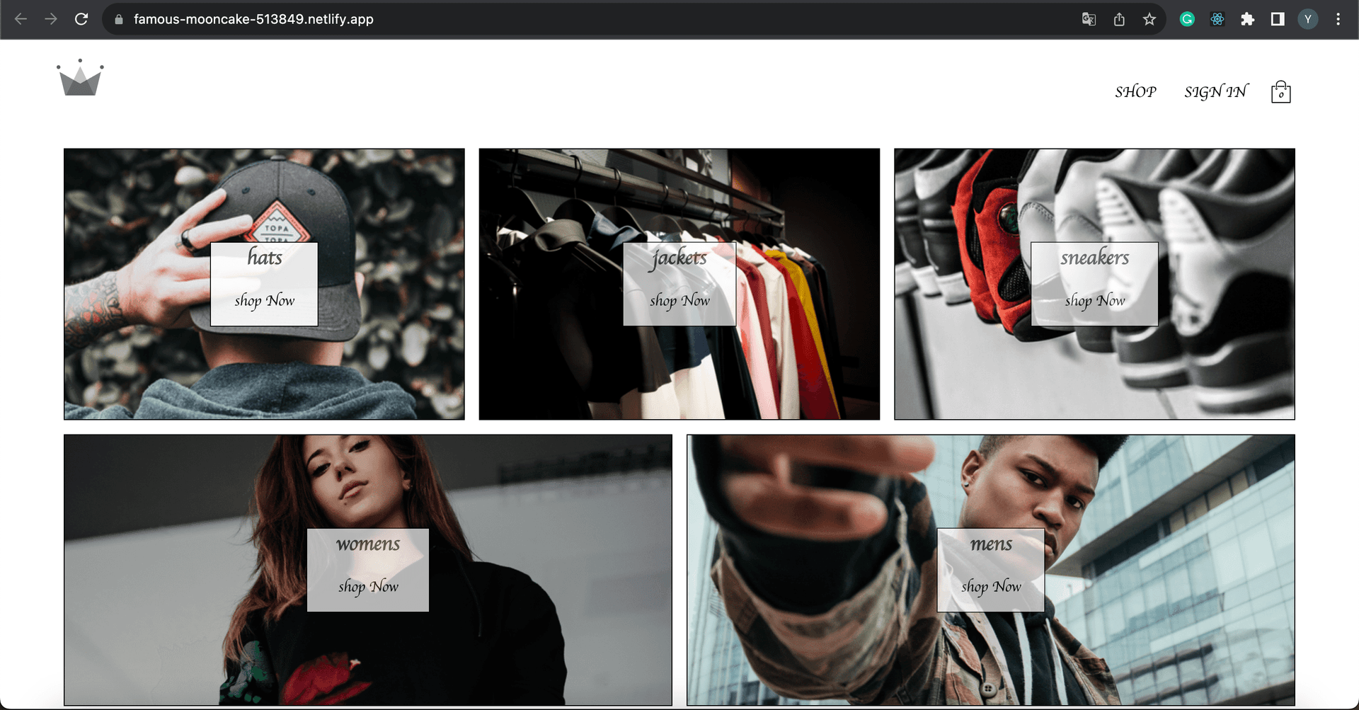This screenshot has height=710, width=1359.
Task: Click the browser address bar URL
Action: point(253,19)
